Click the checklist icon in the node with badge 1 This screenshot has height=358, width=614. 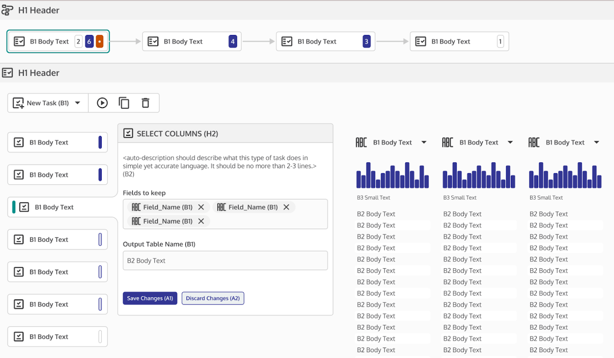(421, 41)
